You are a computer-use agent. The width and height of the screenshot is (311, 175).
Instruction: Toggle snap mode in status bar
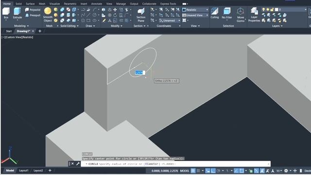pyautogui.click(x=198, y=171)
